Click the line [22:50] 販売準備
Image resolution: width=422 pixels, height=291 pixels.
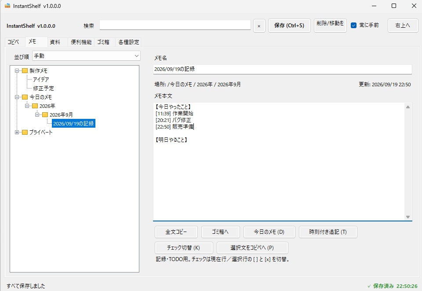175,127
